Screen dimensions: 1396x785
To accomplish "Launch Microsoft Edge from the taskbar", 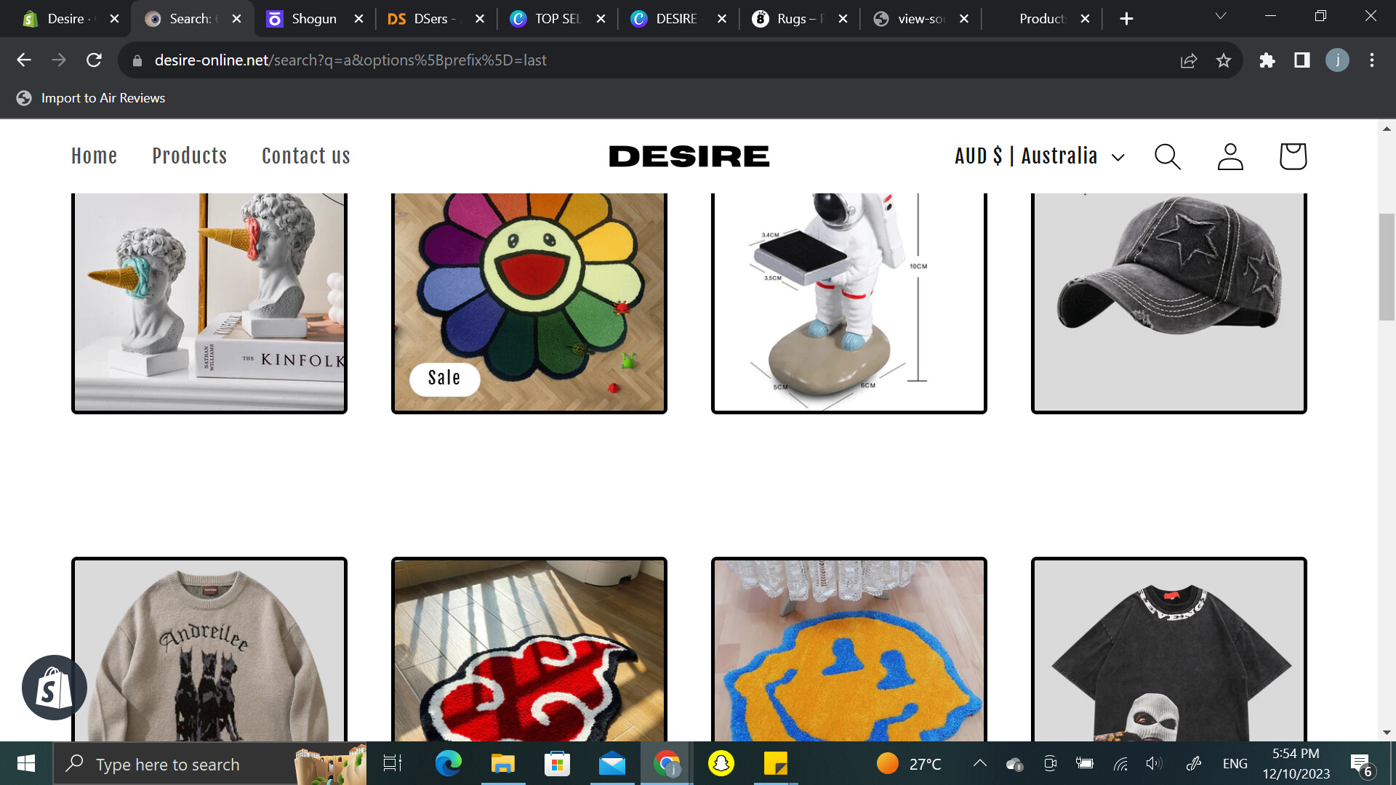I will (448, 764).
